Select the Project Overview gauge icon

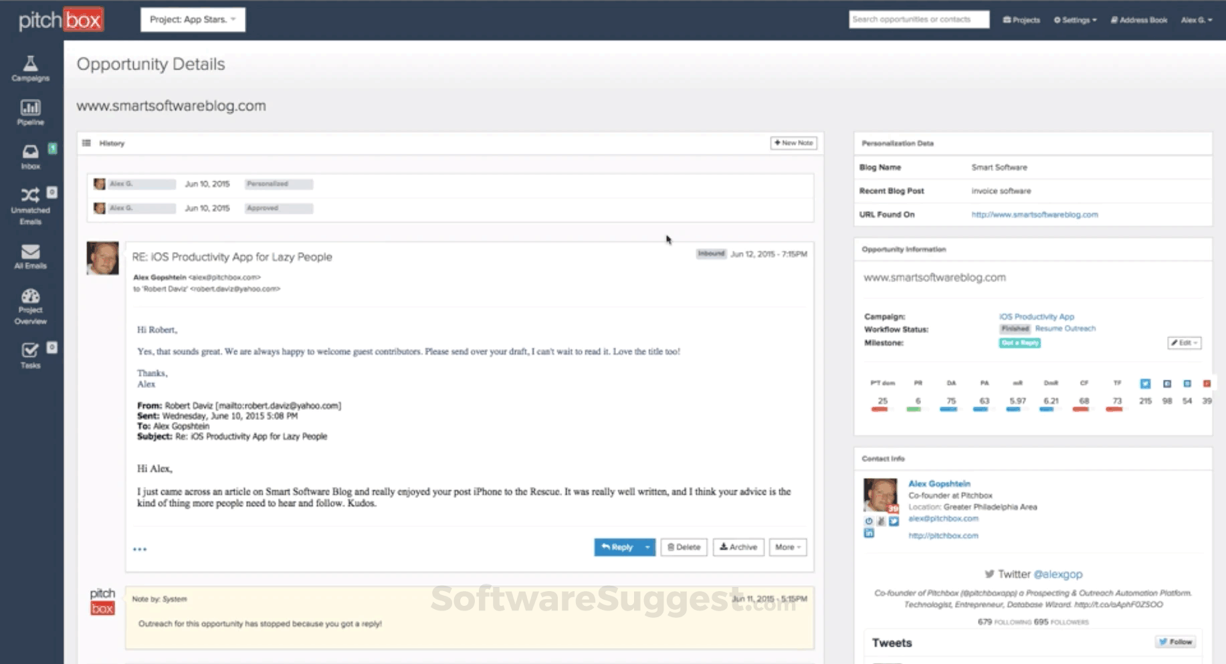point(30,299)
